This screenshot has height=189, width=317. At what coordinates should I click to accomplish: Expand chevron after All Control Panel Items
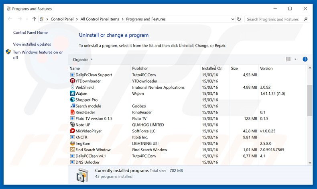[x=122, y=19]
